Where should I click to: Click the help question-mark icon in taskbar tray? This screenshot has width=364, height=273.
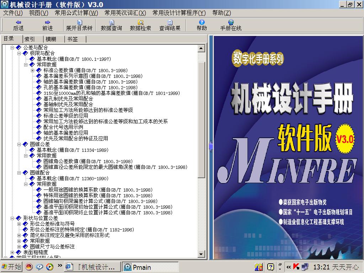pos(270,267)
